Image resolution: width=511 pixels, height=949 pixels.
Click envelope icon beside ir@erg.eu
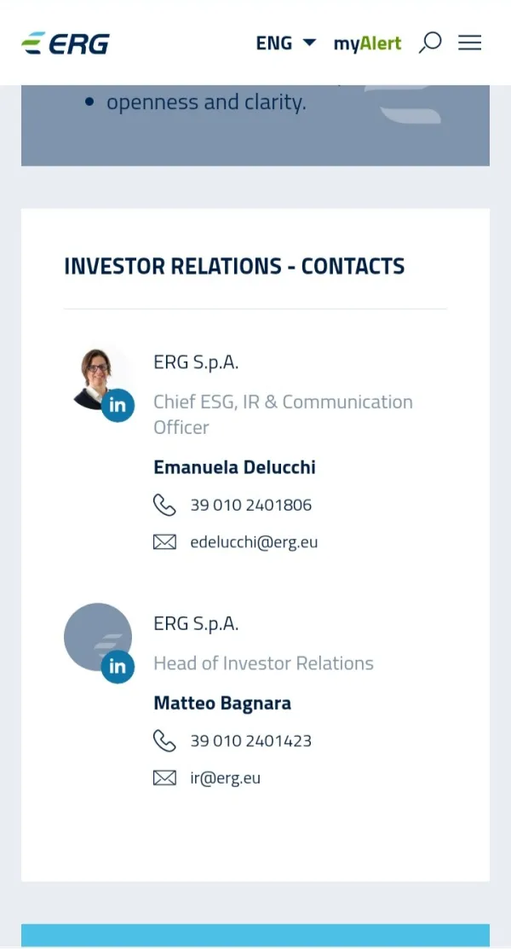(164, 778)
